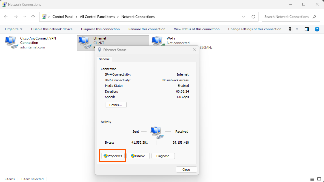The width and height of the screenshot is (324, 182).
Task: Switch to details view in the status bar
Action: (x=312, y=179)
